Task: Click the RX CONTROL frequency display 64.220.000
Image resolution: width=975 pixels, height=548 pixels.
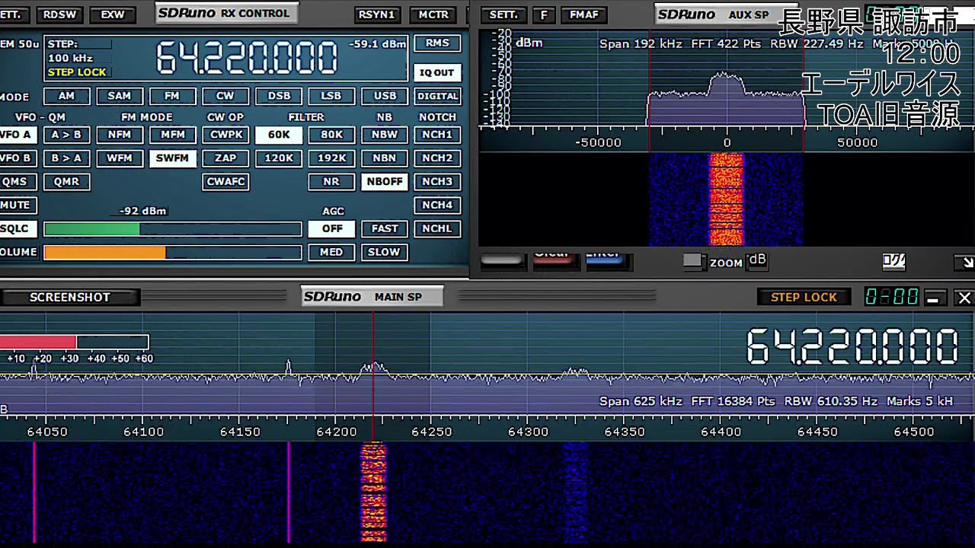Action: pos(248,58)
